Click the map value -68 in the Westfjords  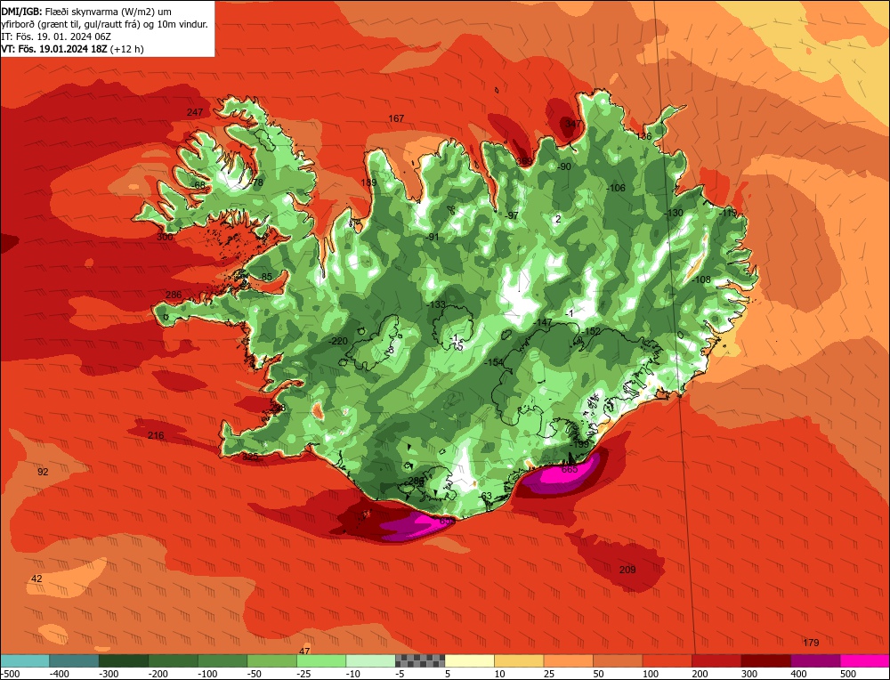coord(198,186)
